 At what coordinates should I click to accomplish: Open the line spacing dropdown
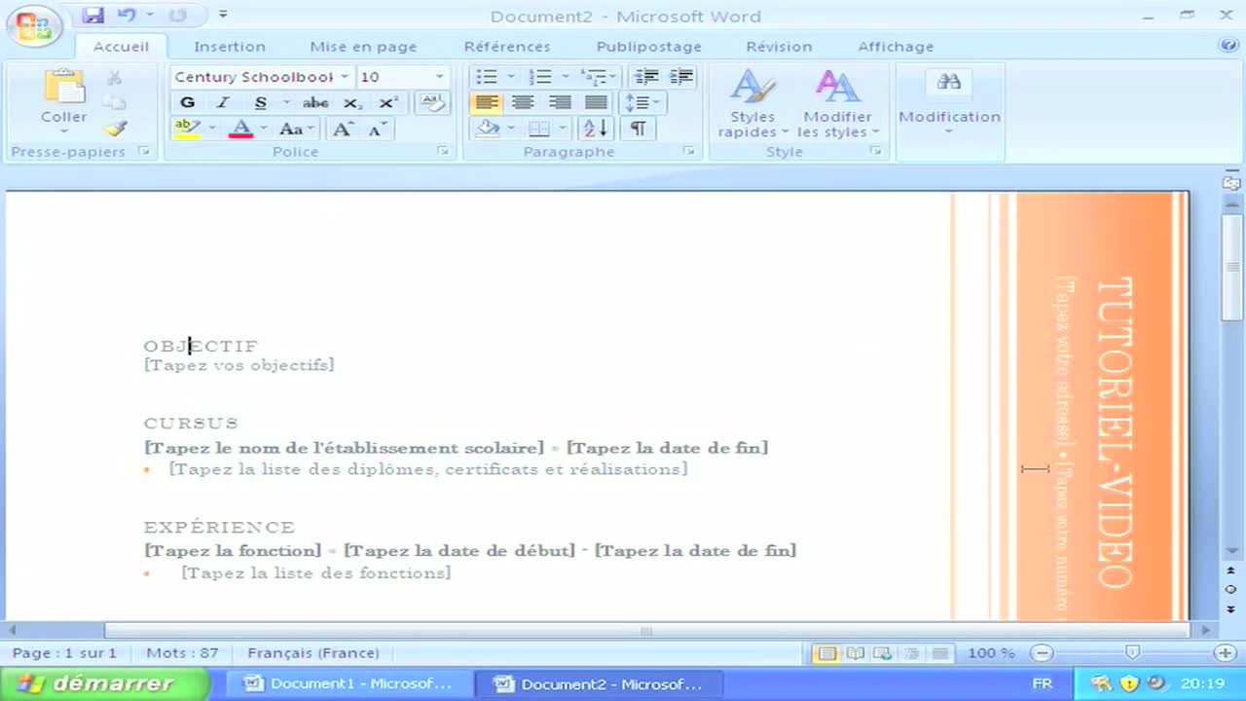(641, 102)
